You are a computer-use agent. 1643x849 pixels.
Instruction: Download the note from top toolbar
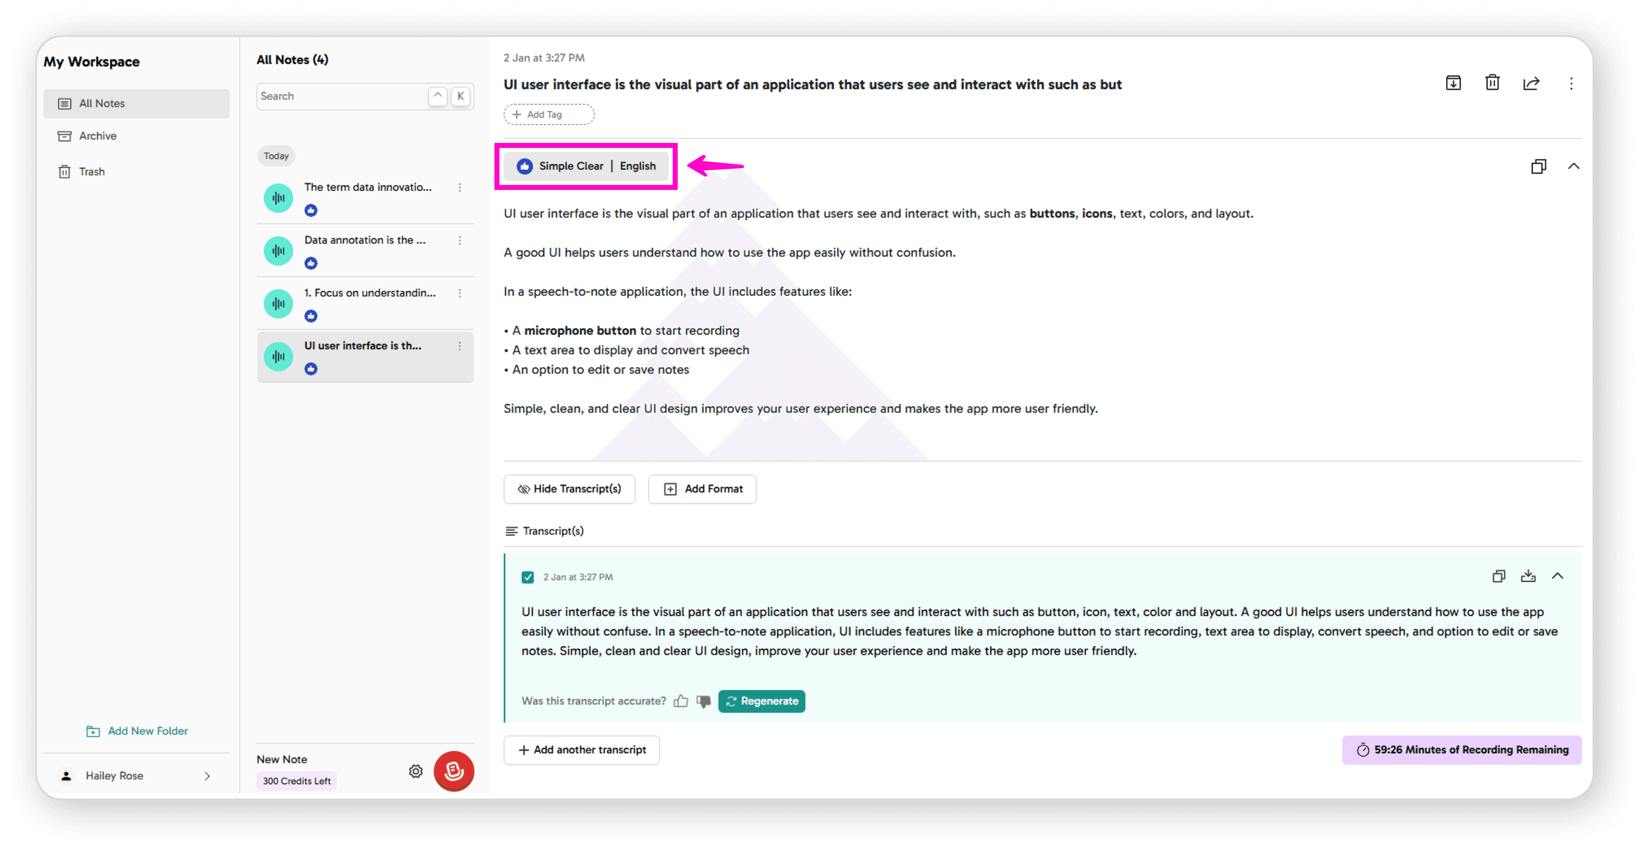pos(1453,83)
